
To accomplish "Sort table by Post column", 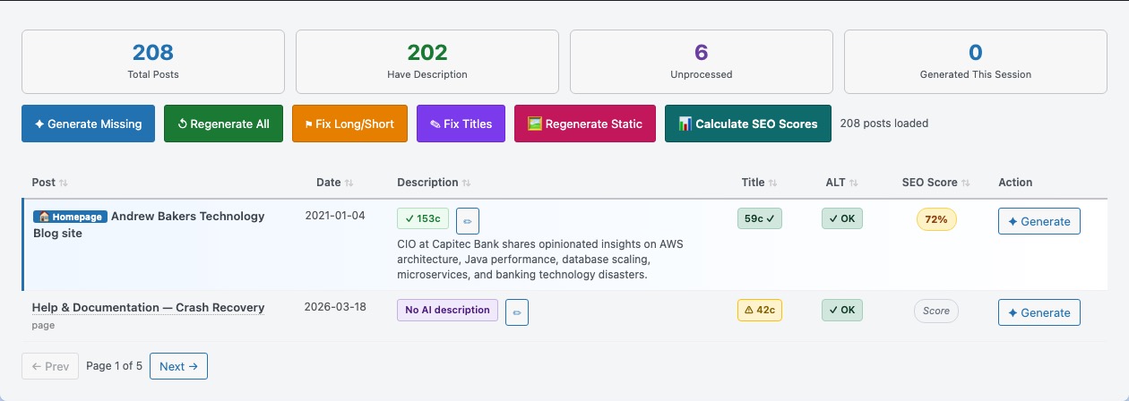I will tap(49, 183).
